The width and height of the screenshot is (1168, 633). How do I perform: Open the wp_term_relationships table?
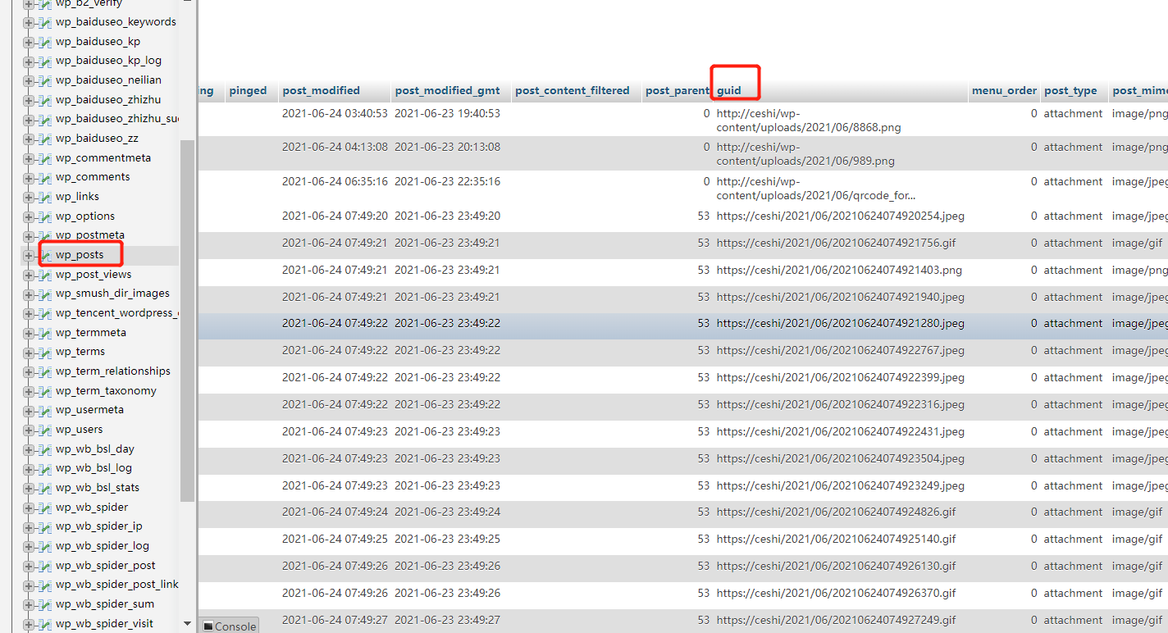(112, 371)
